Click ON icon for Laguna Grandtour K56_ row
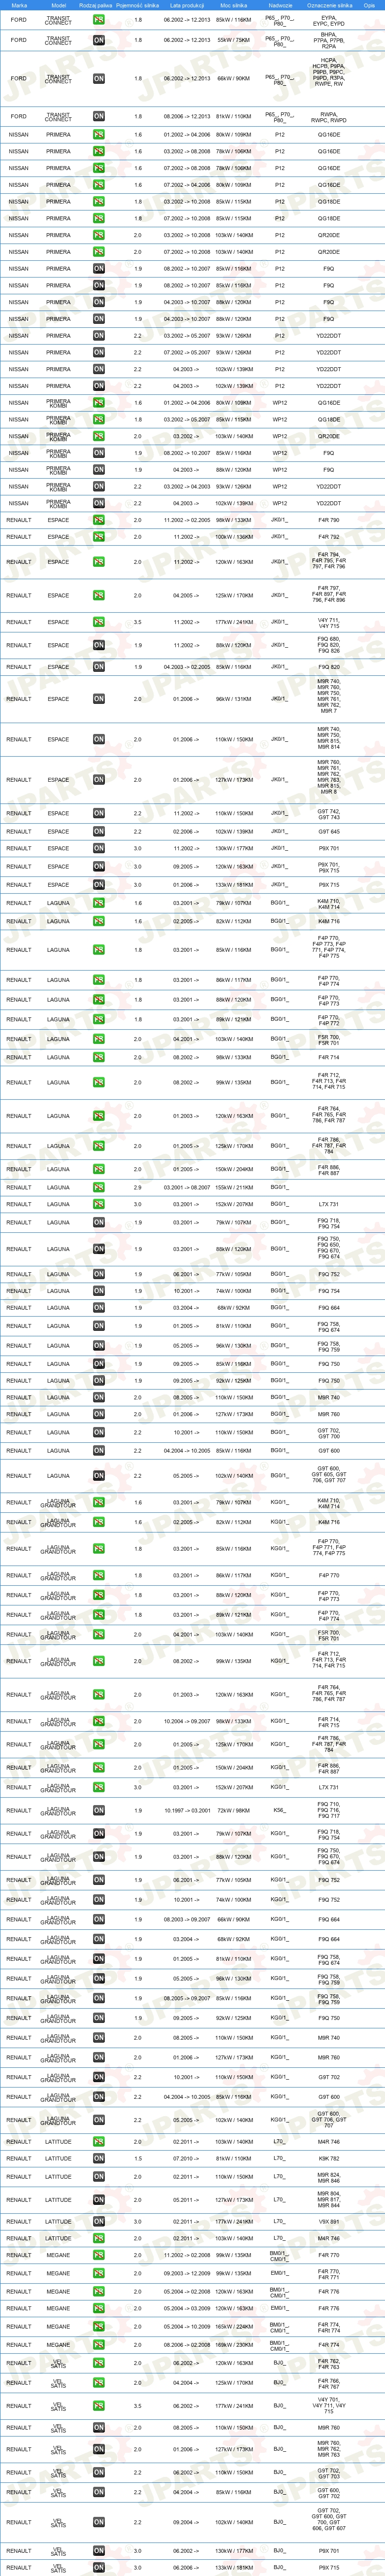 click(x=98, y=1811)
